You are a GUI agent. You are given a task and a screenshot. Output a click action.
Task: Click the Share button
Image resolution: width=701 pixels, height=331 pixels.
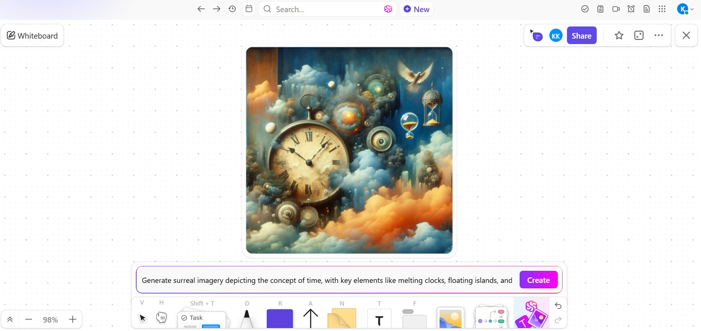pyautogui.click(x=582, y=35)
